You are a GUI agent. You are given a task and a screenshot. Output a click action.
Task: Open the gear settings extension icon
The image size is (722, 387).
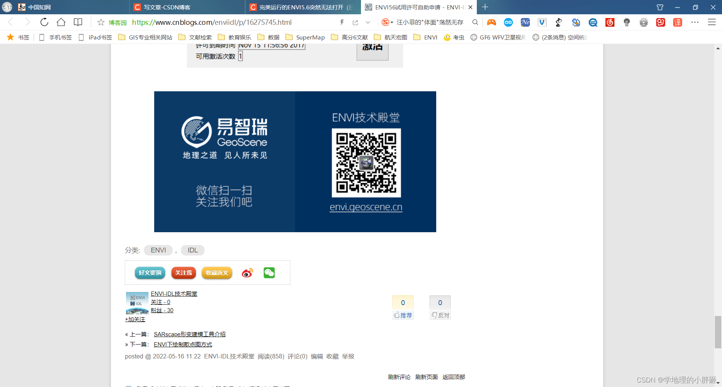click(644, 22)
